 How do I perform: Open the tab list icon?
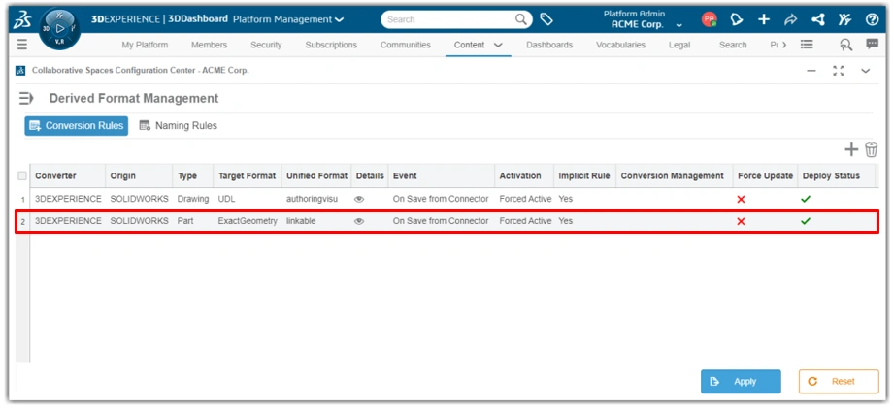pos(807,45)
